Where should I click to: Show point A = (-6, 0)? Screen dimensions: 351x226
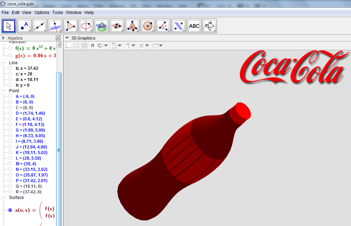10,97
